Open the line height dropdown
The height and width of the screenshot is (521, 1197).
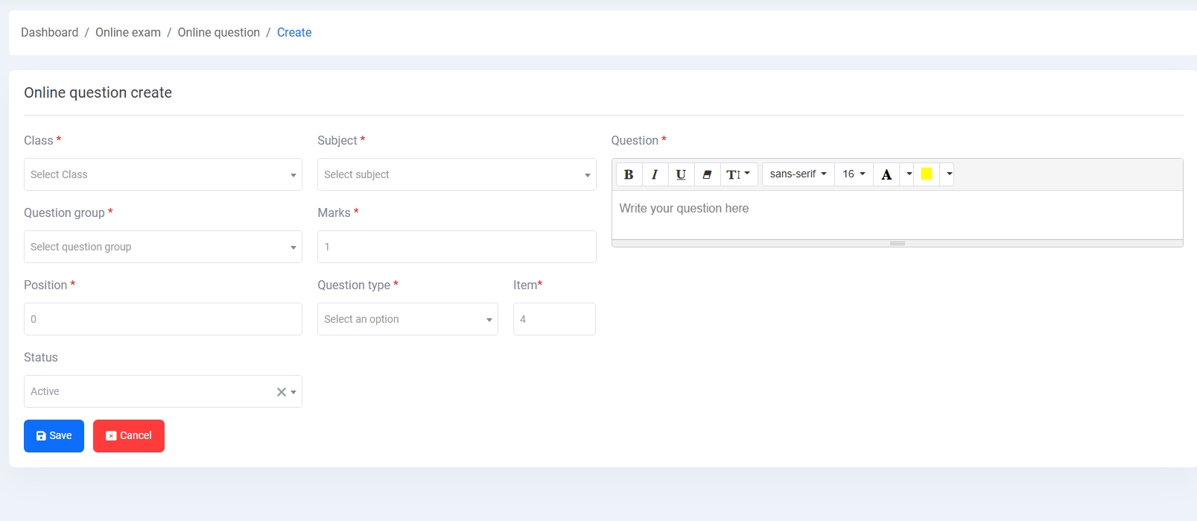[739, 174]
